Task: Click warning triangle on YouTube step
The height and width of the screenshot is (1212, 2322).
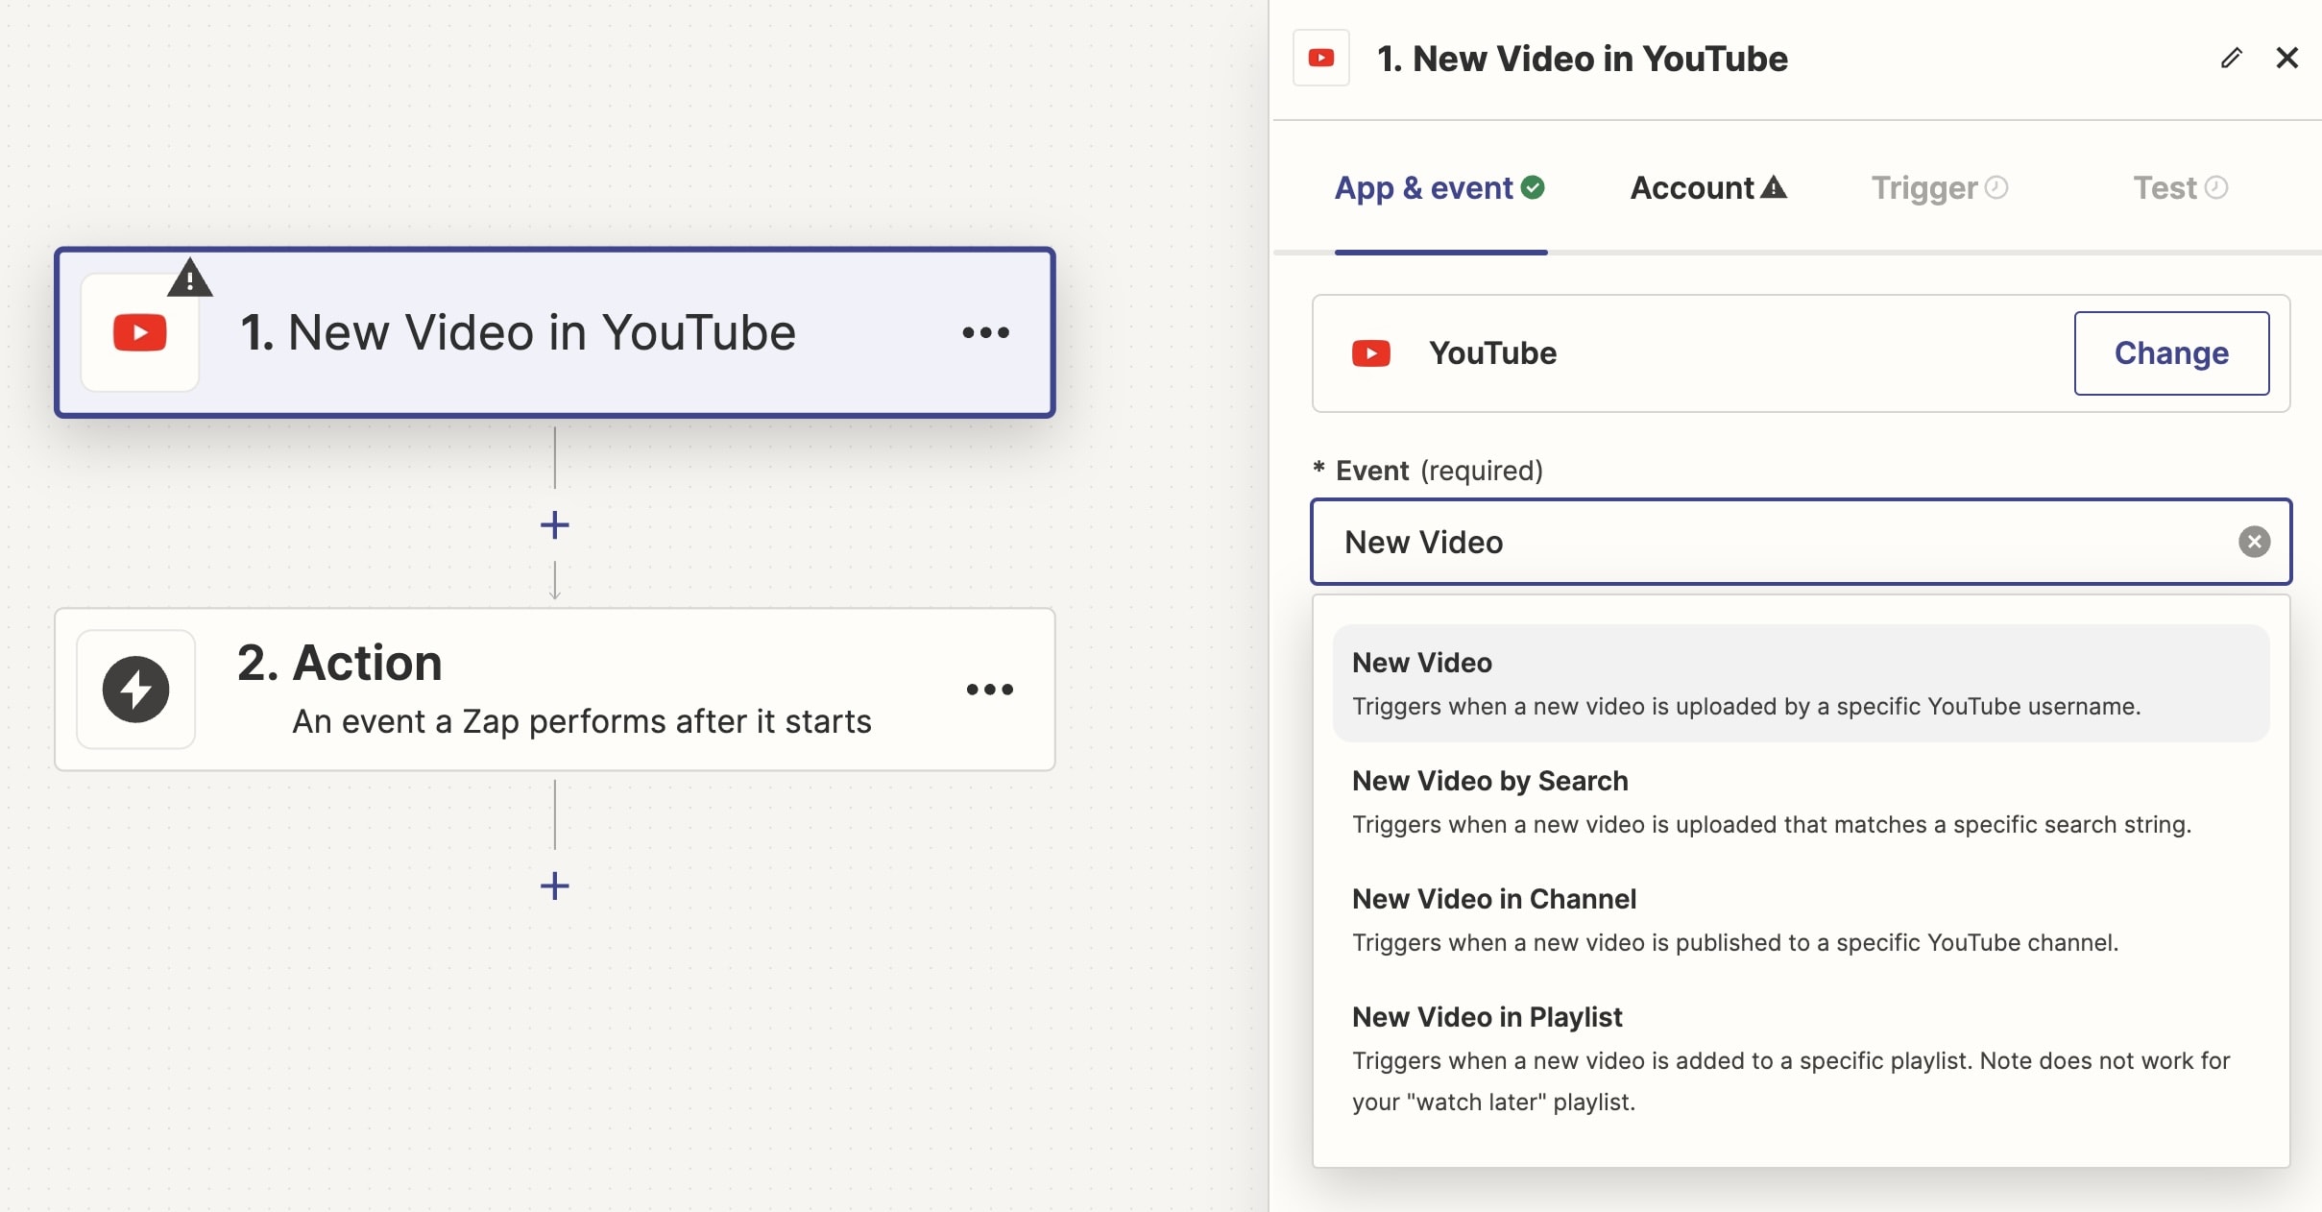Action: pyautogui.click(x=190, y=279)
